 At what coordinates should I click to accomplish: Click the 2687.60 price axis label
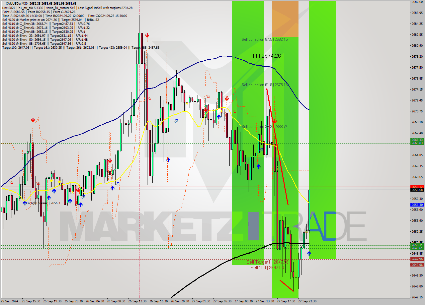[x=417, y=2]
